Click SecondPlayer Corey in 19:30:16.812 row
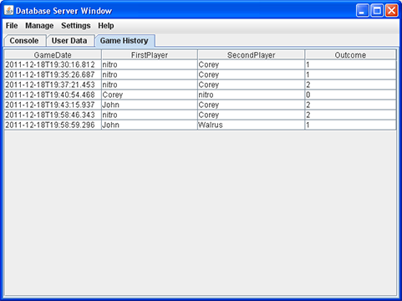The width and height of the screenshot is (402, 301). [252, 64]
